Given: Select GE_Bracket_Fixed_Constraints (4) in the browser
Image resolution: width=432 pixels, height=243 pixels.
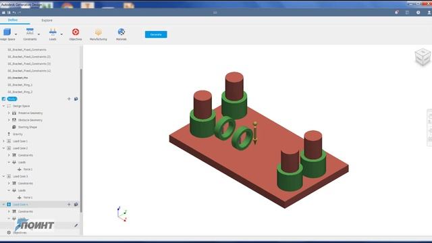Looking at the screenshot, I should [x=29, y=71].
